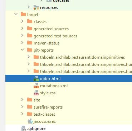Click the surefire-reports folder icon

[x=30, y=107]
